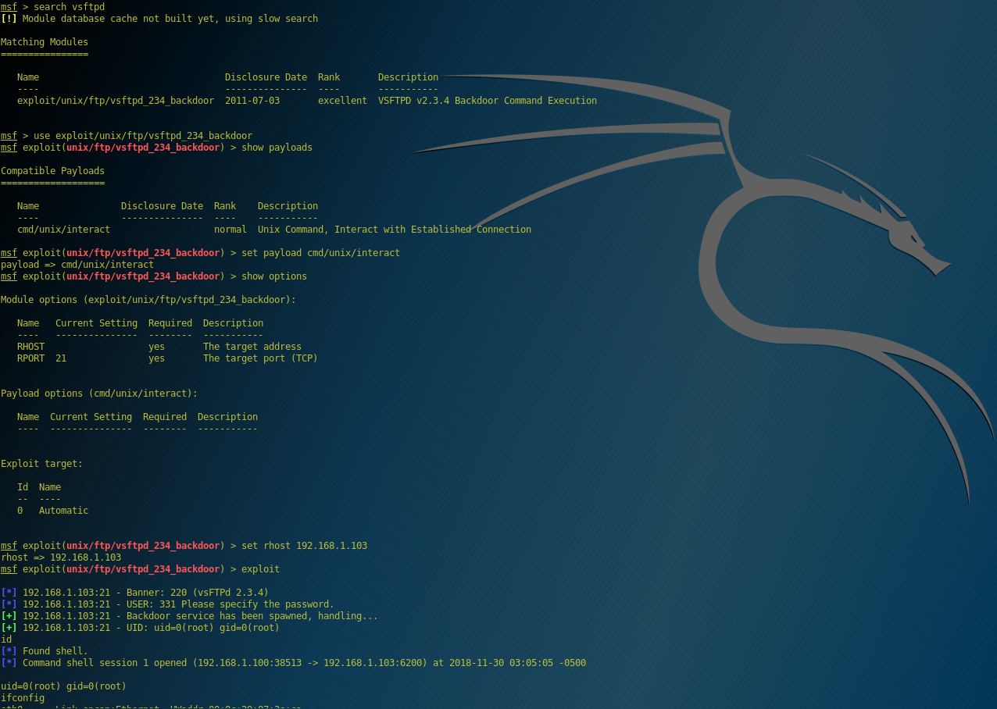997x709 pixels.
Task: Click 'Backdoor service has been spawned, handling...' line
Action: click(x=189, y=616)
